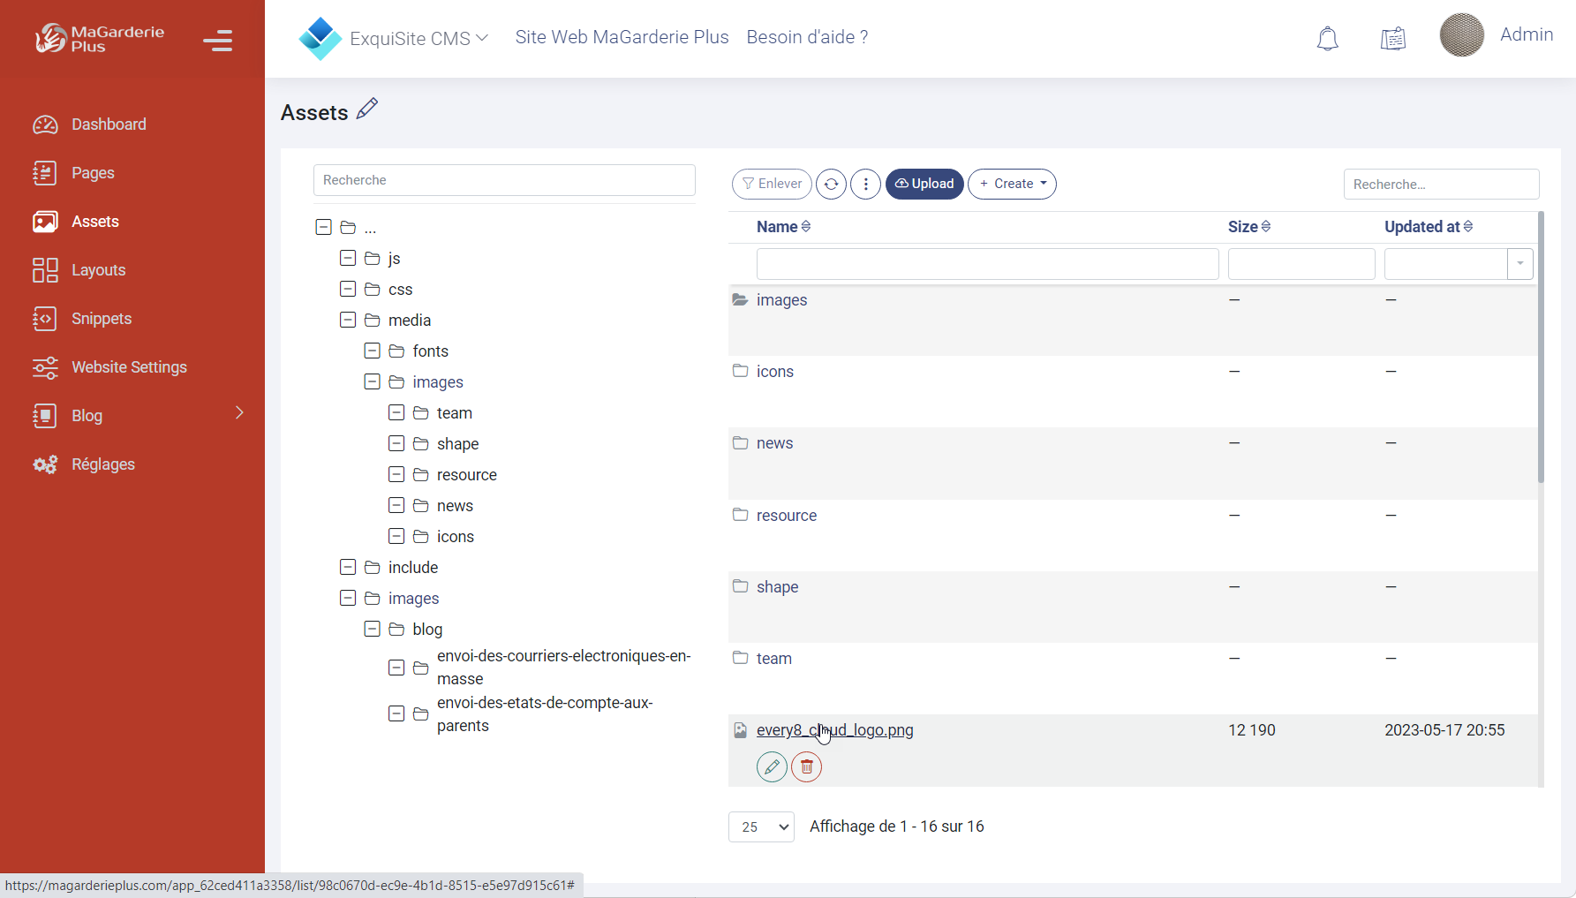
Task: Delete every8_cloud_logo.png with trash icon
Action: pyautogui.click(x=806, y=766)
